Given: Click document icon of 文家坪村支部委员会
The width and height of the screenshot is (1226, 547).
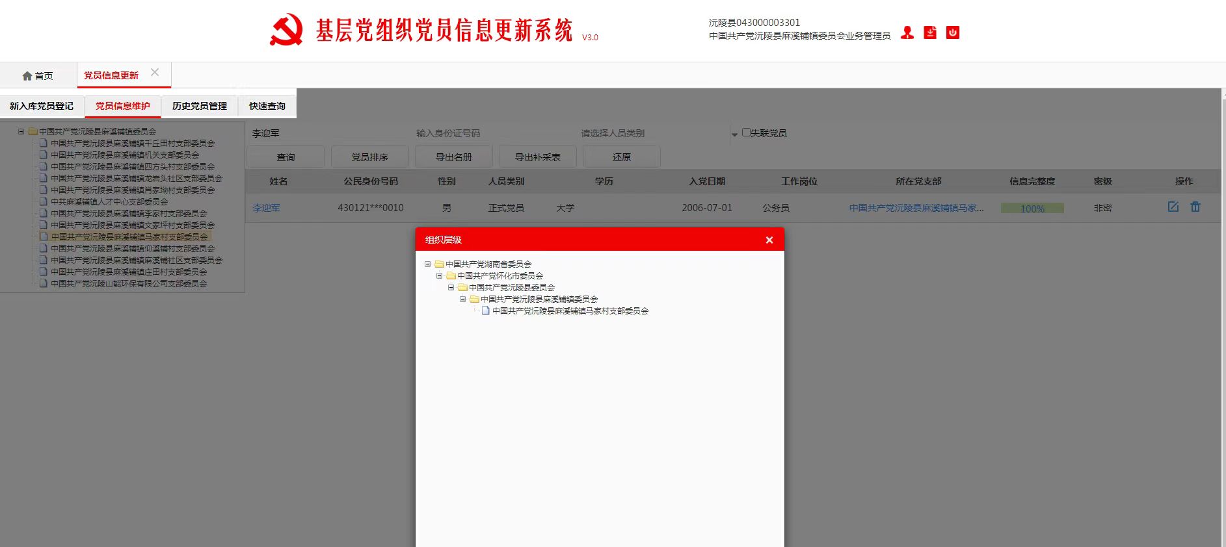Looking at the screenshot, I should point(44,225).
